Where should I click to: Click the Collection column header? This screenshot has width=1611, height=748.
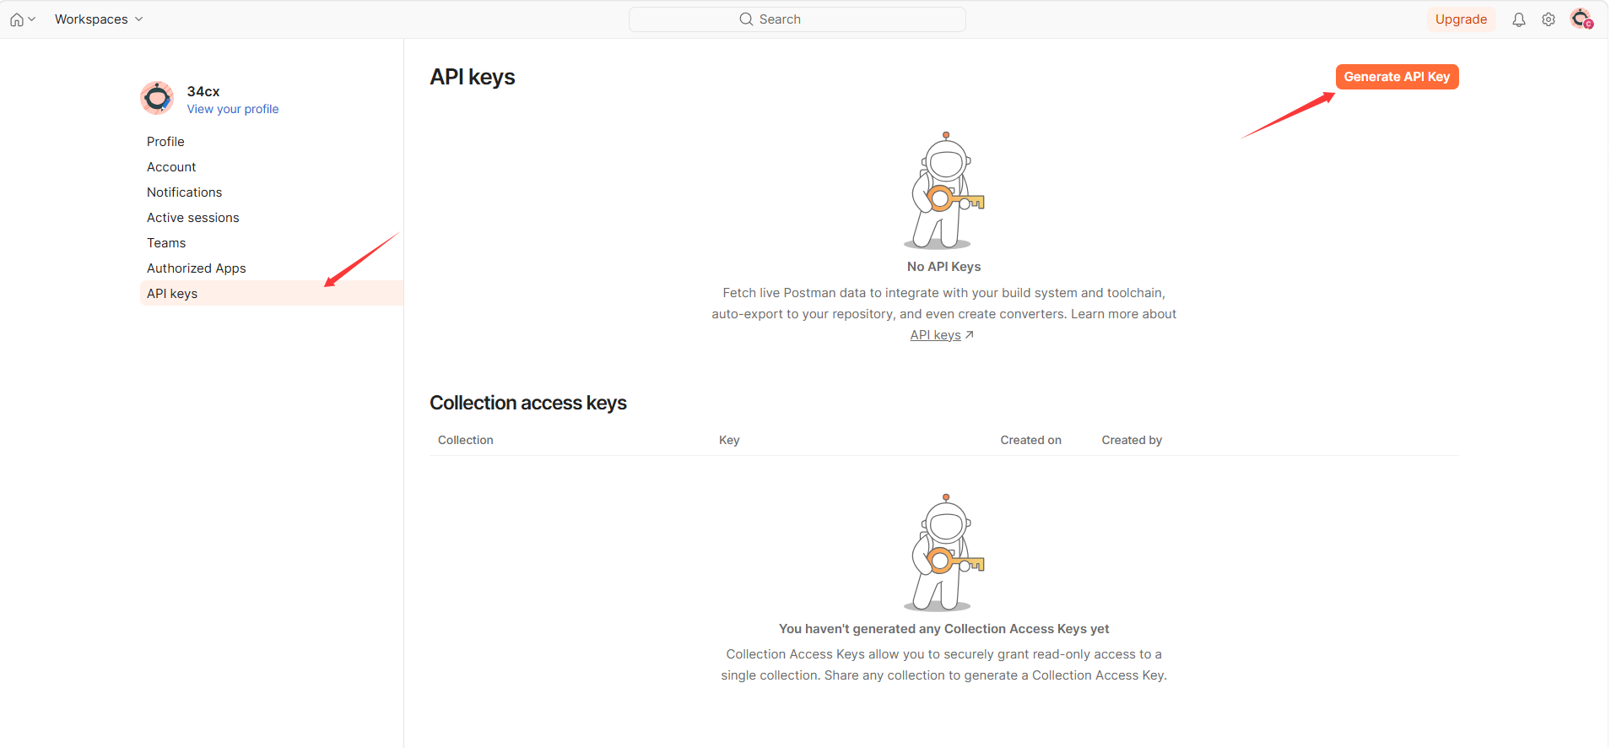tap(465, 440)
